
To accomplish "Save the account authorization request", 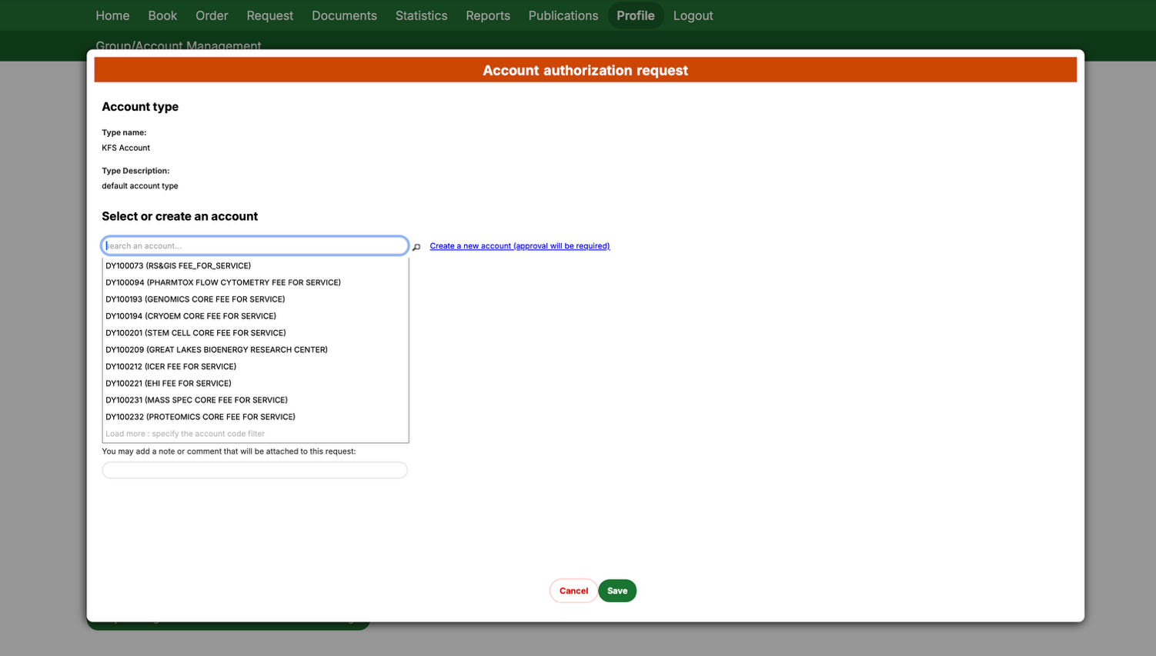I will (x=617, y=591).
